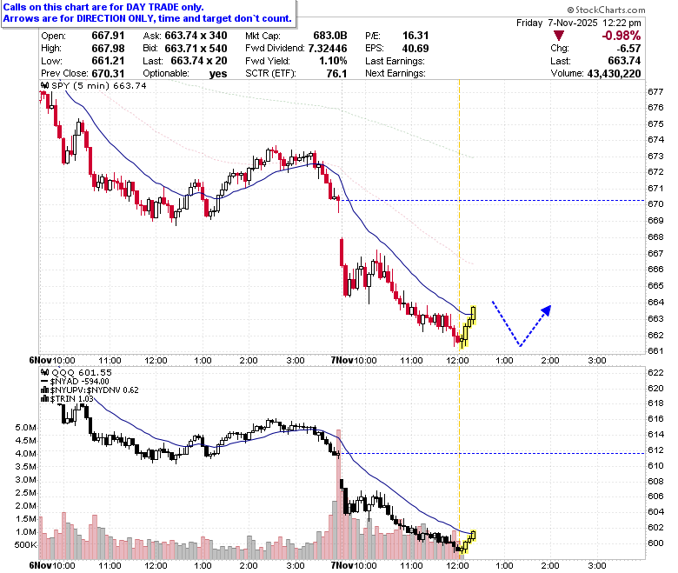Click the 622 QQQ price axis label
678x573 pixels.
655,373
